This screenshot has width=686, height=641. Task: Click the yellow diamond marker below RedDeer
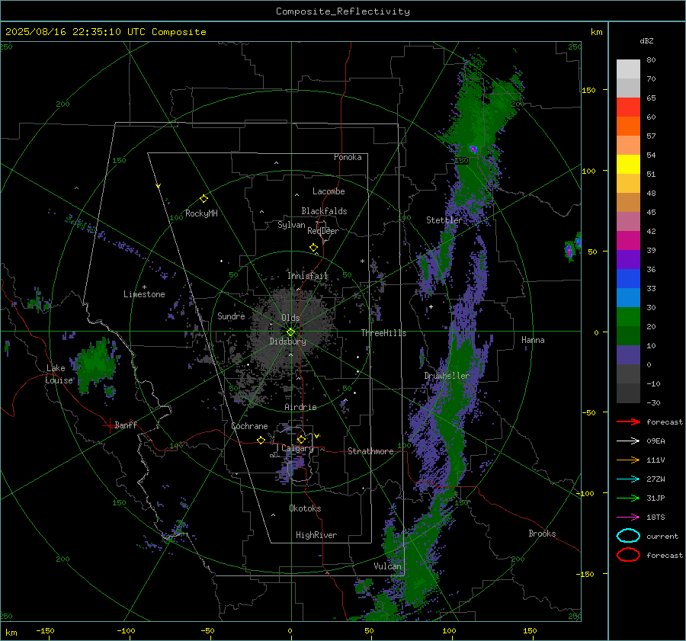(313, 248)
